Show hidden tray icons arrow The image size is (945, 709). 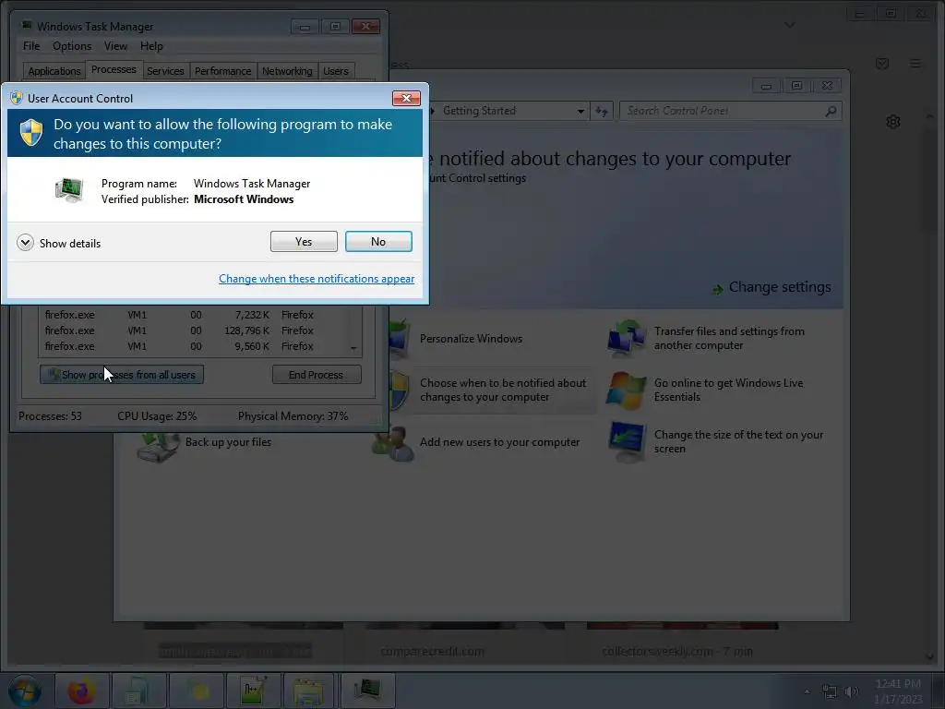point(807,691)
